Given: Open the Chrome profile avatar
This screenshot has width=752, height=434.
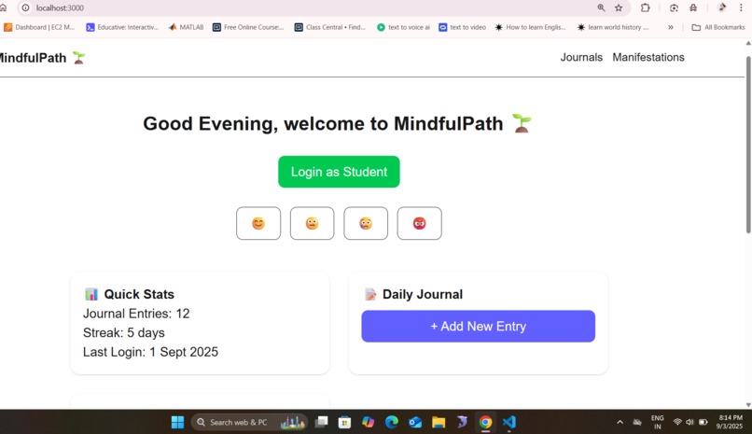Looking at the screenshot, I should tap(722, 7).
